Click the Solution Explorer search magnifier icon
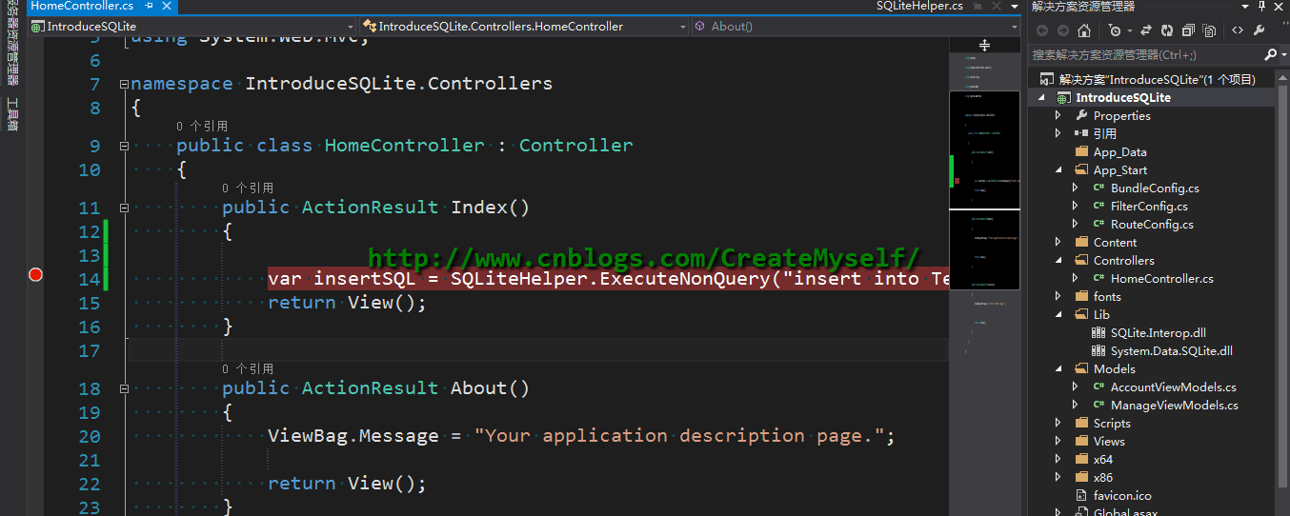Viewport: 1290px width, 516px height. [1270, 54]
